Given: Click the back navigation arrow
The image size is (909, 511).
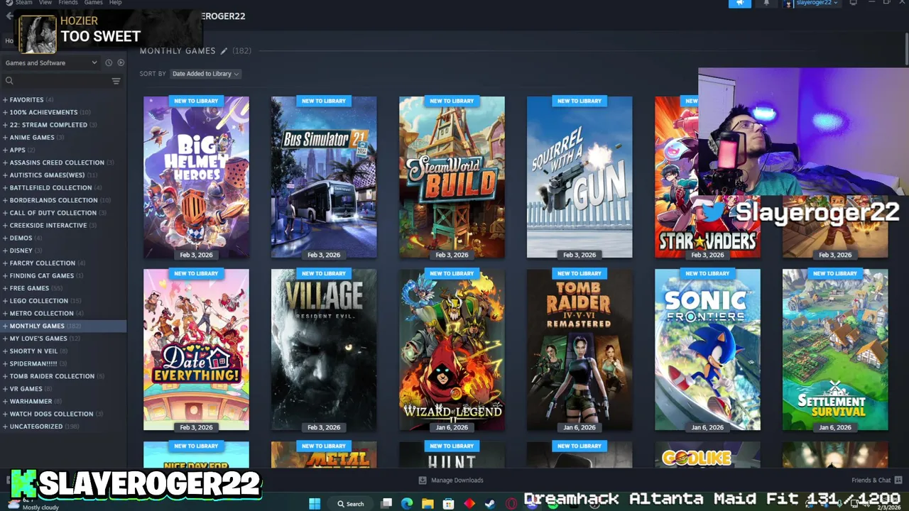Looking at the screenshot, I should coord(9,16).
